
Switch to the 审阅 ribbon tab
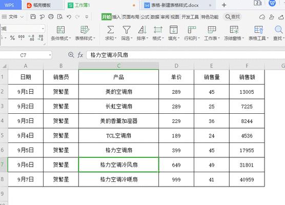point(165,17)
